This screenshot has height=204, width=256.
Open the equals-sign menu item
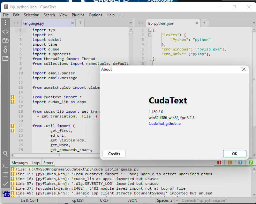[x=120, y=15]
